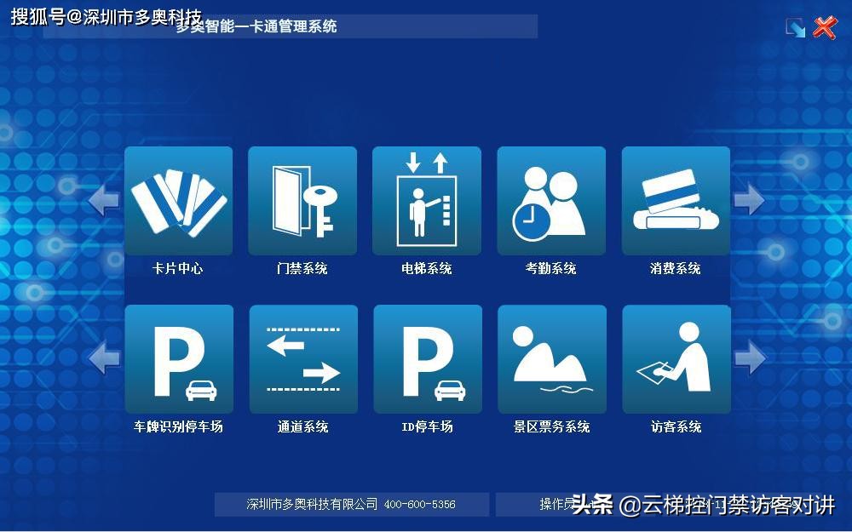Click the right arrow after 访客系统
Image resolution: width=852 pixels, height=532 pixels.
(x=750, y=358)
